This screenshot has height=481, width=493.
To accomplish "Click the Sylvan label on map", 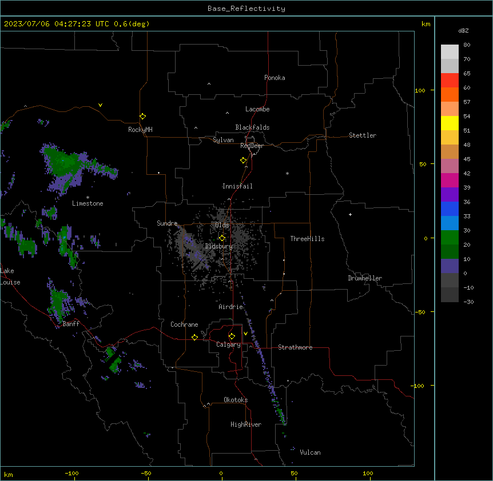I will pyautogui.click(x=223, y=140).
